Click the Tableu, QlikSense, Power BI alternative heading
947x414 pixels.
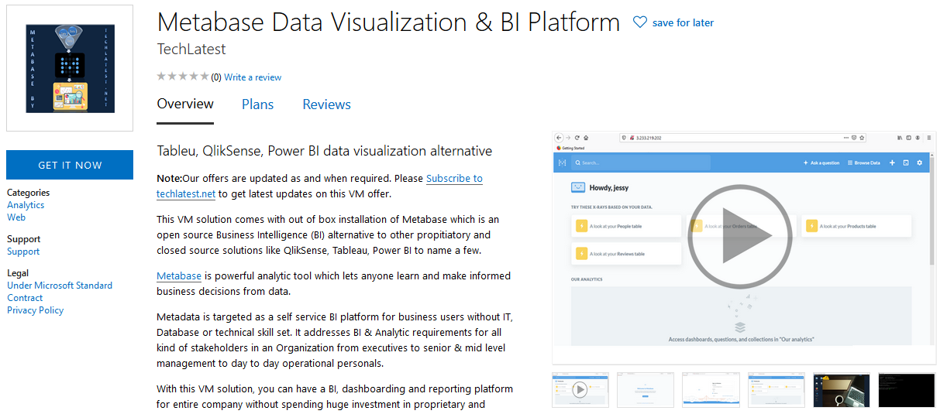point(325,151)
